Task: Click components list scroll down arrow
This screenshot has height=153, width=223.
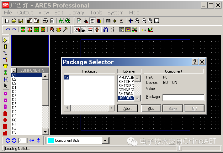Action: coord(45,132)
